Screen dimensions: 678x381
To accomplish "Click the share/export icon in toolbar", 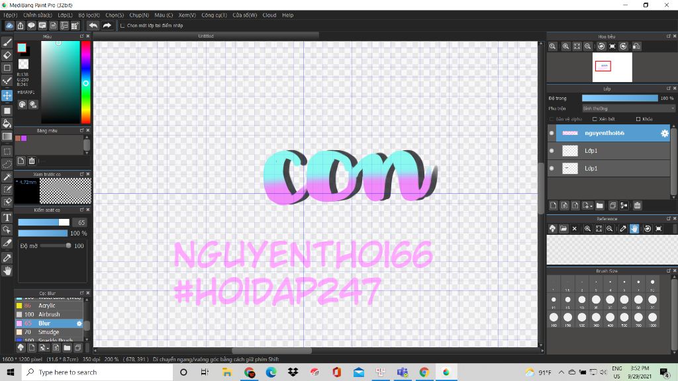I will [x=21, y=26].
